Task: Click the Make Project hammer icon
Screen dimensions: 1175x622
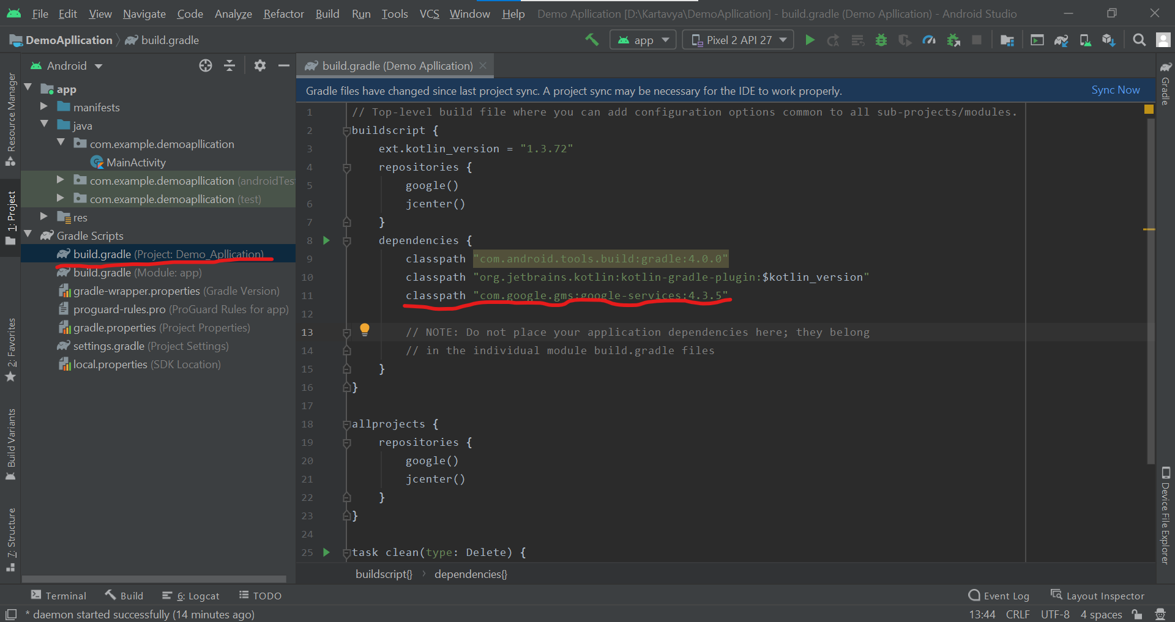Action: point(591,40)
